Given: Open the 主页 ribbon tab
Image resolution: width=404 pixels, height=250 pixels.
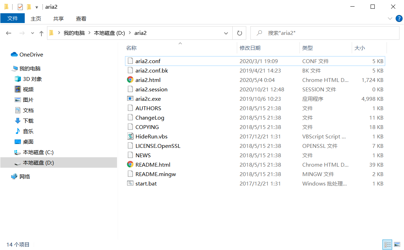Looking at the screenshot, I should point(36,18).
